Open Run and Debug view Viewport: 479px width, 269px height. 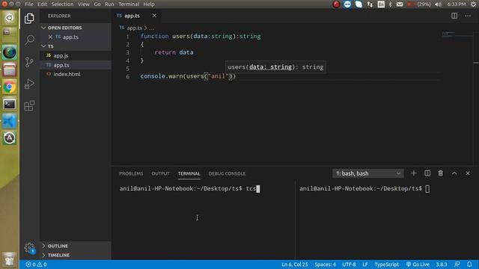tap(29, 84)
